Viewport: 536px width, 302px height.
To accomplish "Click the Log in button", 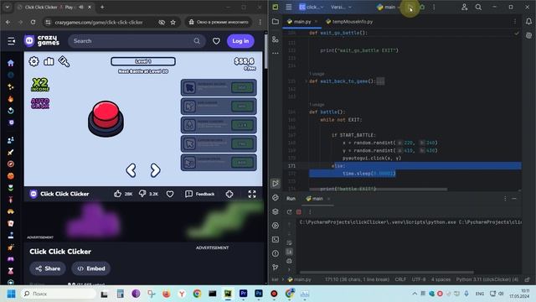I will 240,41.
